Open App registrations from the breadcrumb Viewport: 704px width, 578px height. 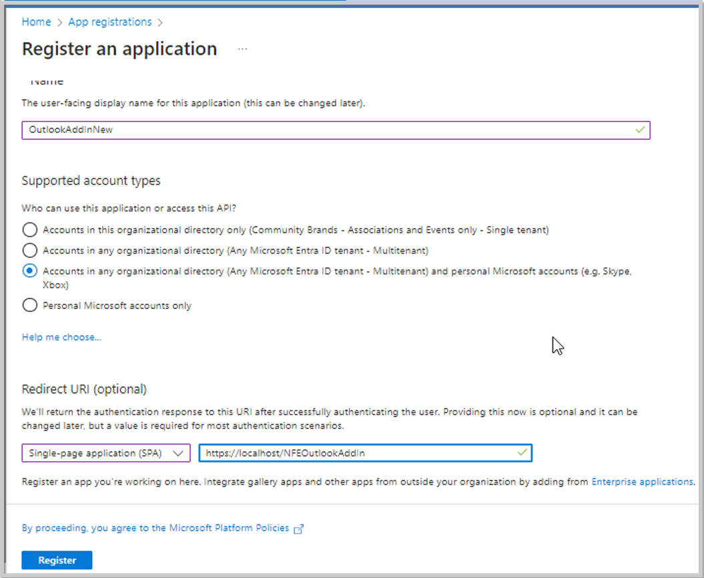[109, 22]
